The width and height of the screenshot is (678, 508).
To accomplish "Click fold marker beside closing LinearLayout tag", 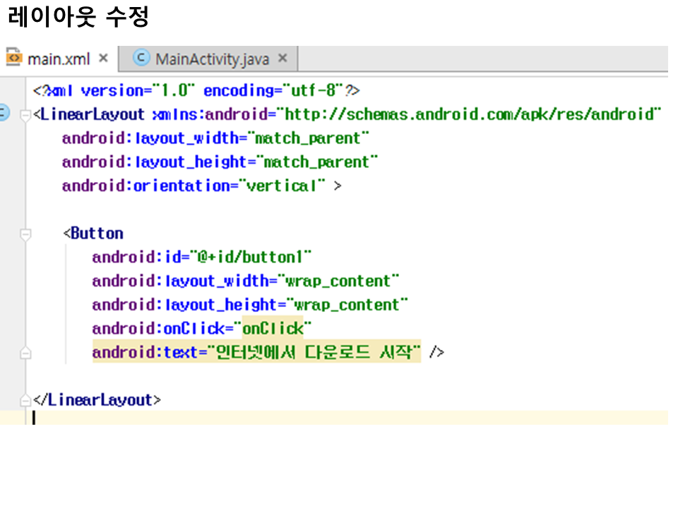I will coord(25,400).
